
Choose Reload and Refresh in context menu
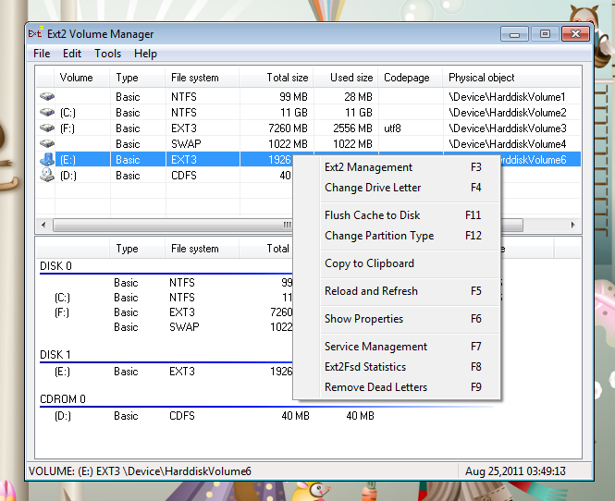(x=396, y=291)
